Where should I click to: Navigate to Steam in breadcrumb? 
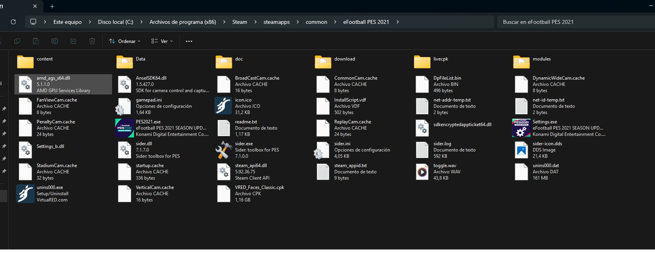click(x=240, y=22)
